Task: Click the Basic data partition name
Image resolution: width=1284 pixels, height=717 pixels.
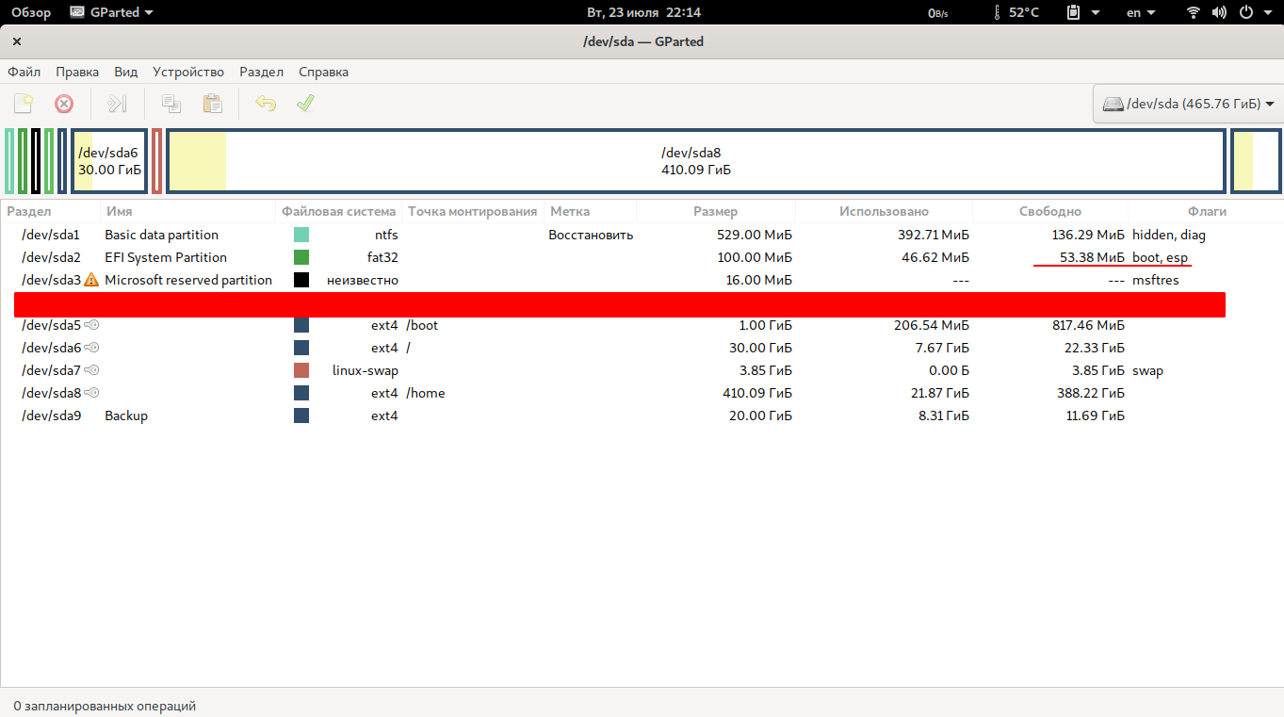Action: click(x=161, y=235)
